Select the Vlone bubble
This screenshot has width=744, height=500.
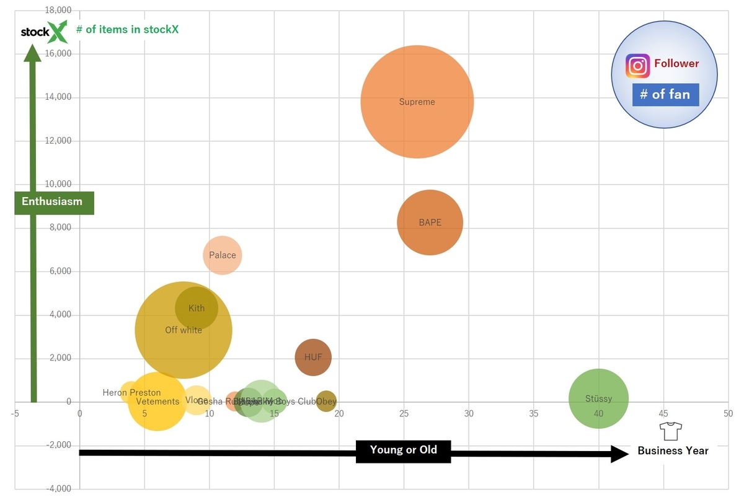click(x=197, y=401)
